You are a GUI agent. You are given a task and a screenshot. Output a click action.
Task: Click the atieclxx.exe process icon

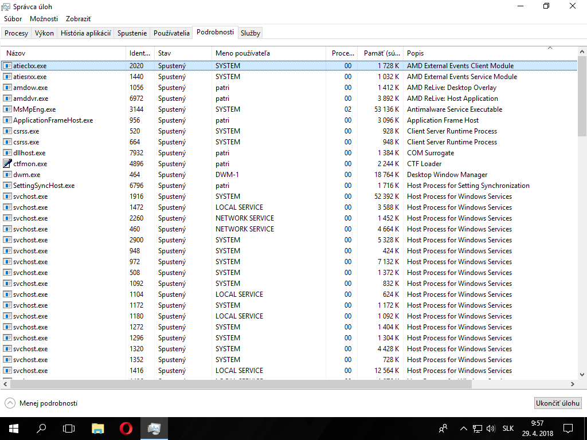pyautogui.click(x=7, y=66)
